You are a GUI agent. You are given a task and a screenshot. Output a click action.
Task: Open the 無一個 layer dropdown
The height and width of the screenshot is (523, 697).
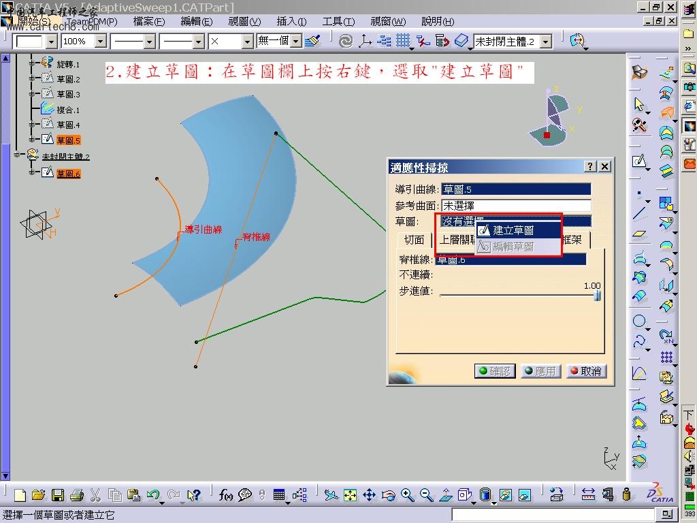[x=297, y=42]
